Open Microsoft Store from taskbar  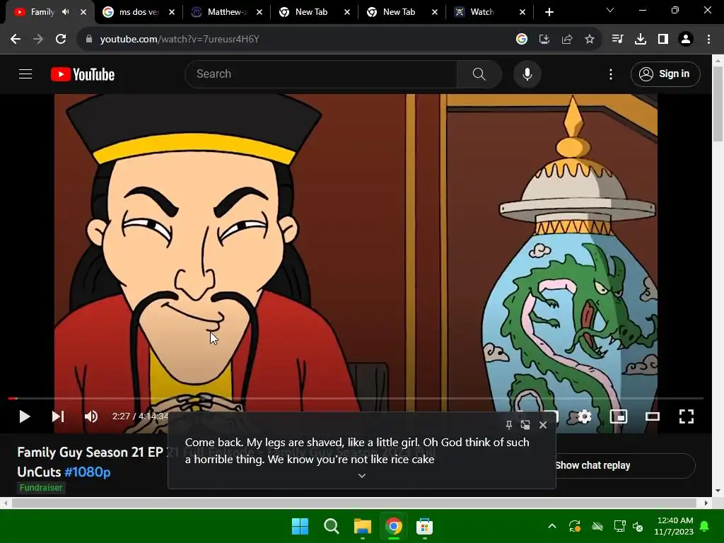coord(424,526)
